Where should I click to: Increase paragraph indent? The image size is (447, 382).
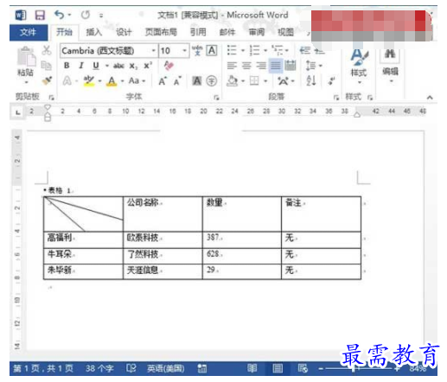[319, 51]
